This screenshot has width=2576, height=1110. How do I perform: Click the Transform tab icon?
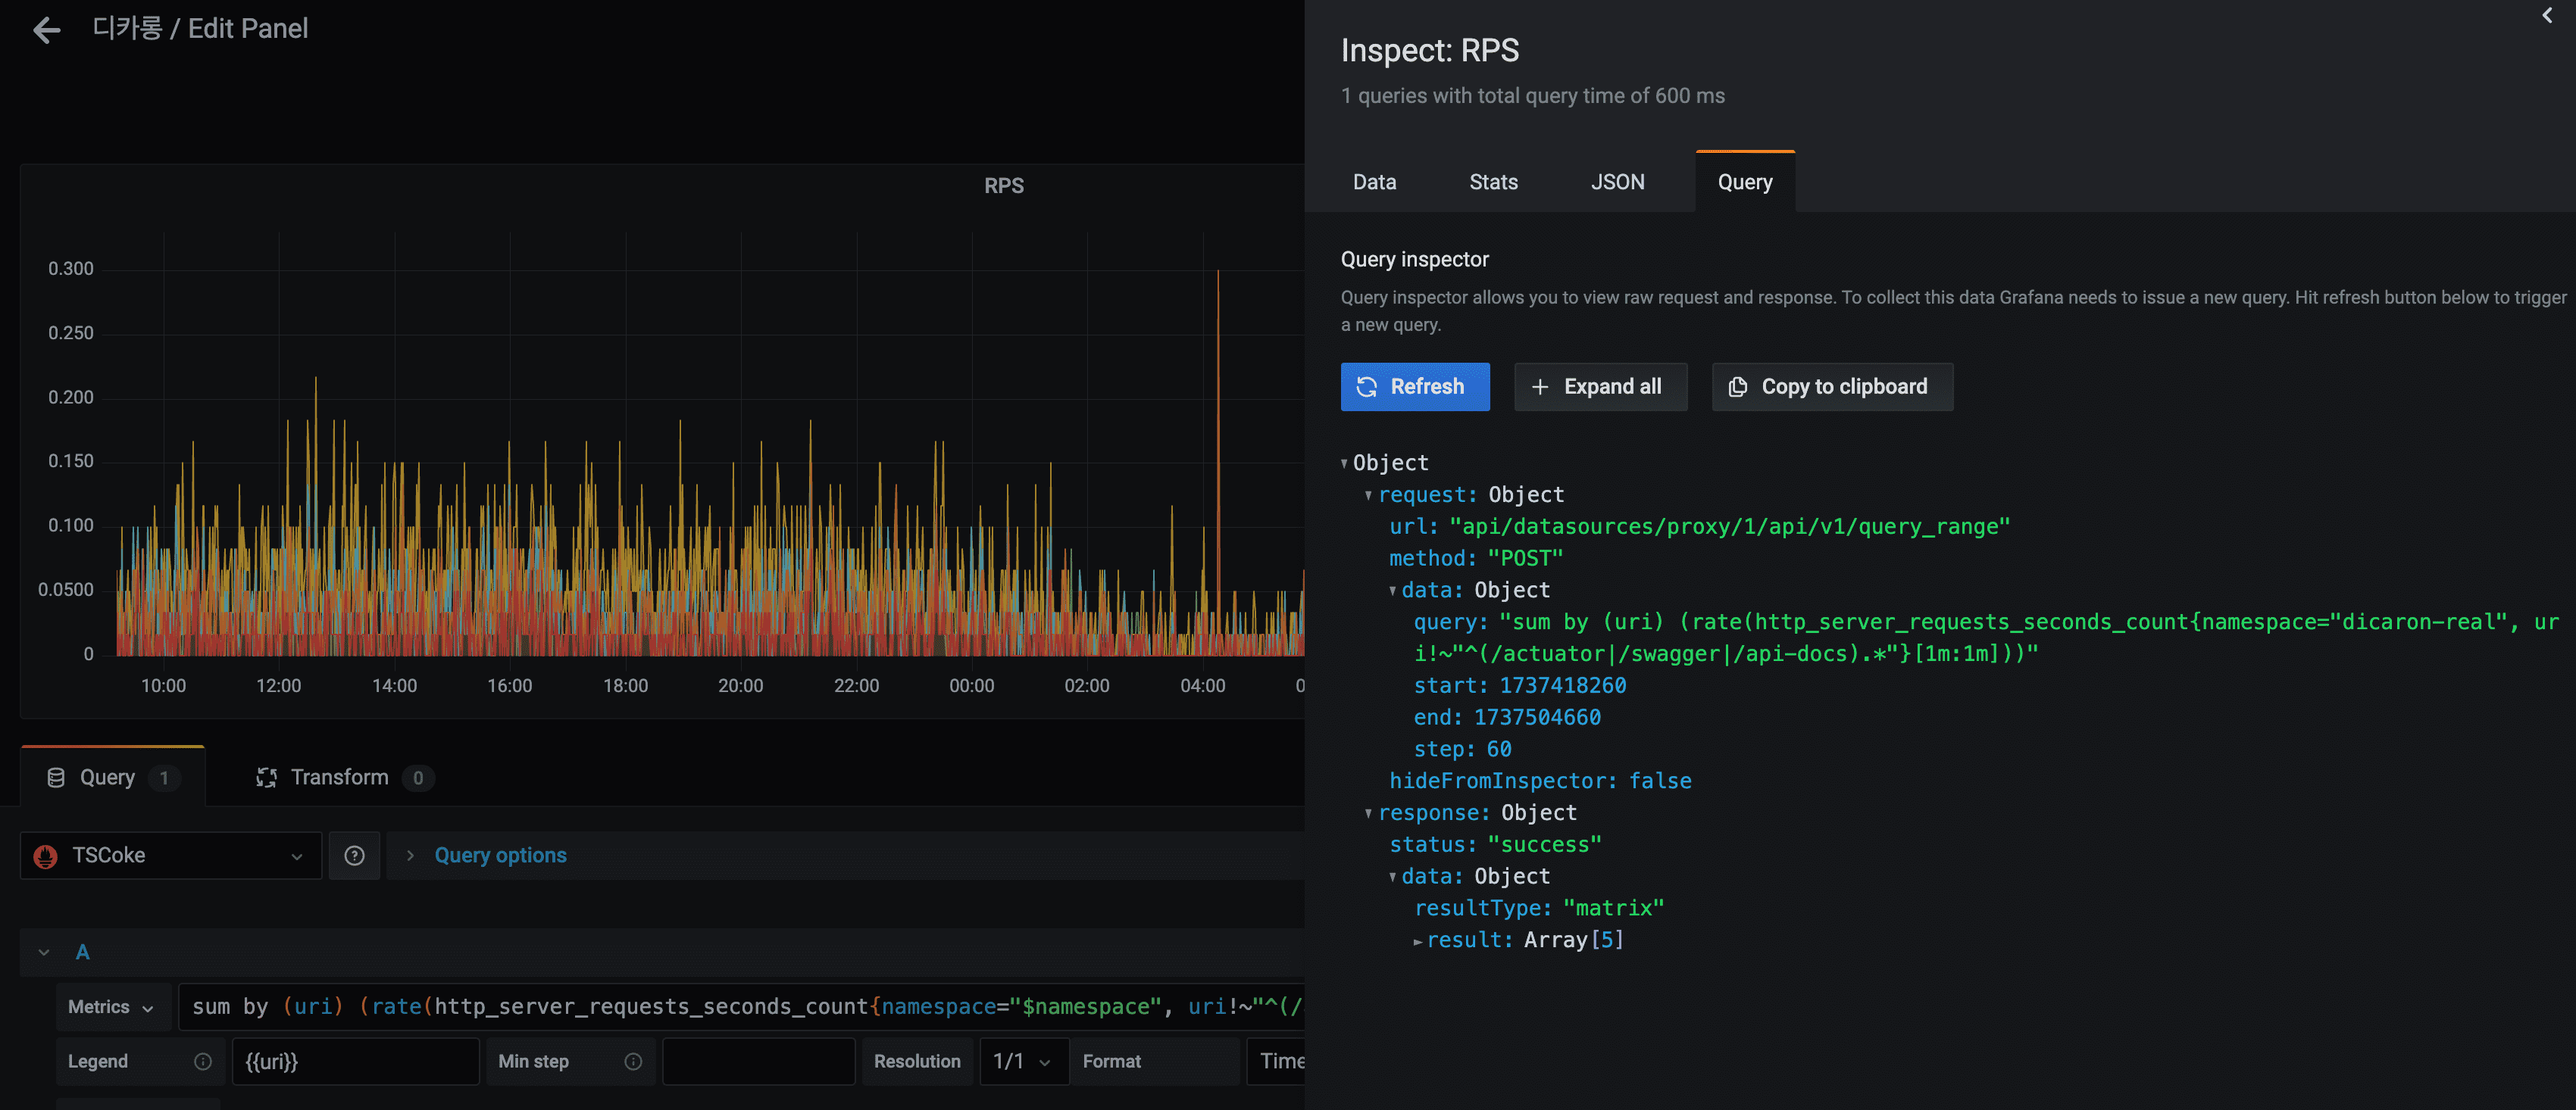pos(266,778)
